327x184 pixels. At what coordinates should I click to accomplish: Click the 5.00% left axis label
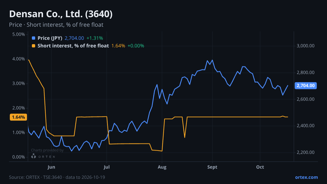click(19, 34)
